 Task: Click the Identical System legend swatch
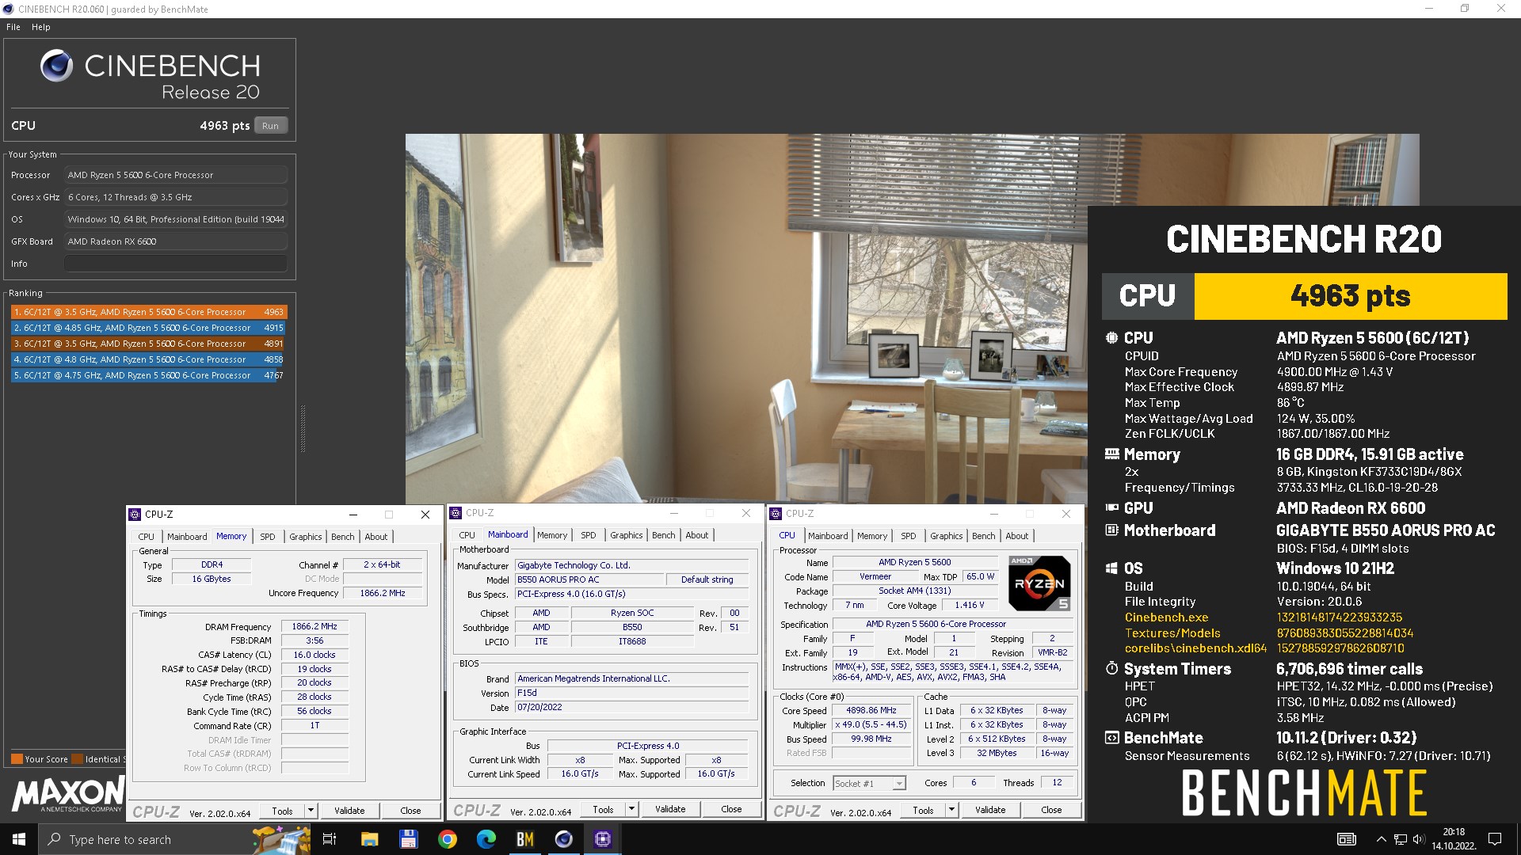pos(78,759)
